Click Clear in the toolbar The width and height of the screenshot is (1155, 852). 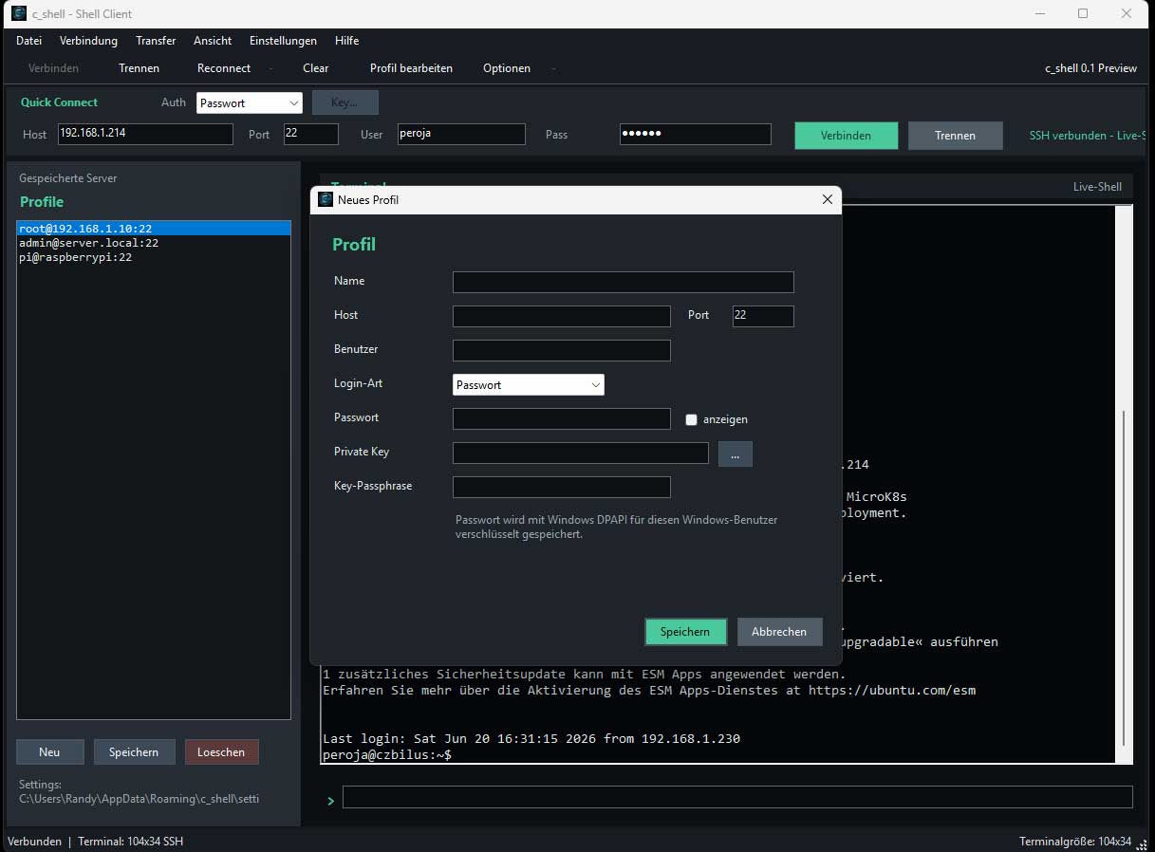tap(316, 68)
